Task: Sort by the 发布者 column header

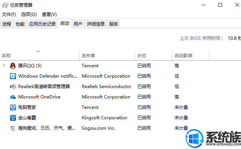Action: [107, 55]
